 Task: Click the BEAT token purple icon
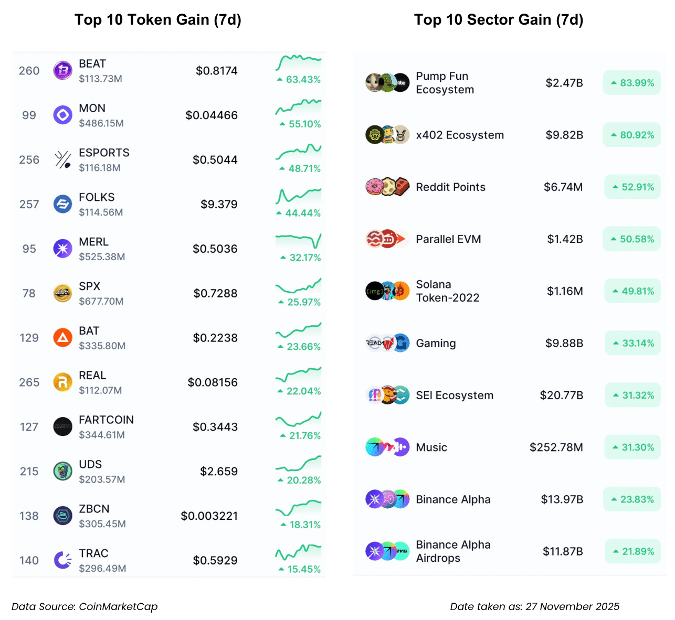(x=63, y=70)
